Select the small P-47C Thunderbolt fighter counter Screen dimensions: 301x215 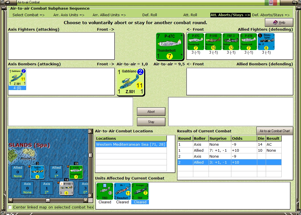(196, 42)
